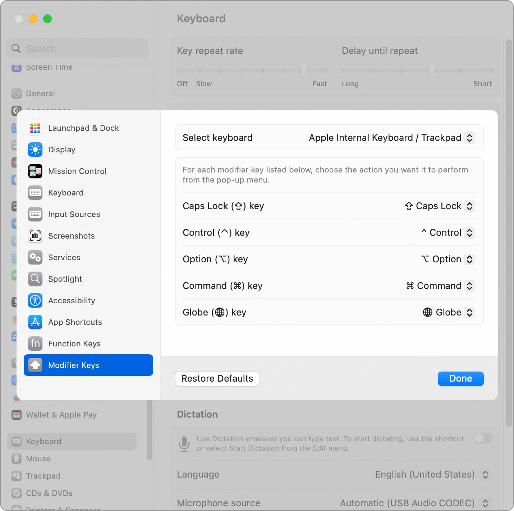Open the Launchpad & Dock shortcuts category
Viewport: 514px width, 511px height.
click(x=88, y=128)
